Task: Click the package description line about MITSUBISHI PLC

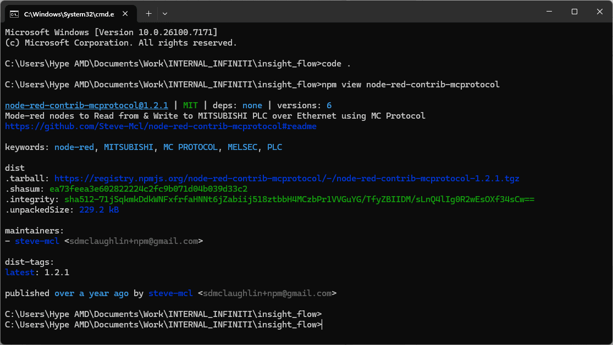Action: (x=215, y=116)
